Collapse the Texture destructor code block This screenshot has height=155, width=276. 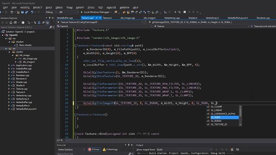point(75,115)
